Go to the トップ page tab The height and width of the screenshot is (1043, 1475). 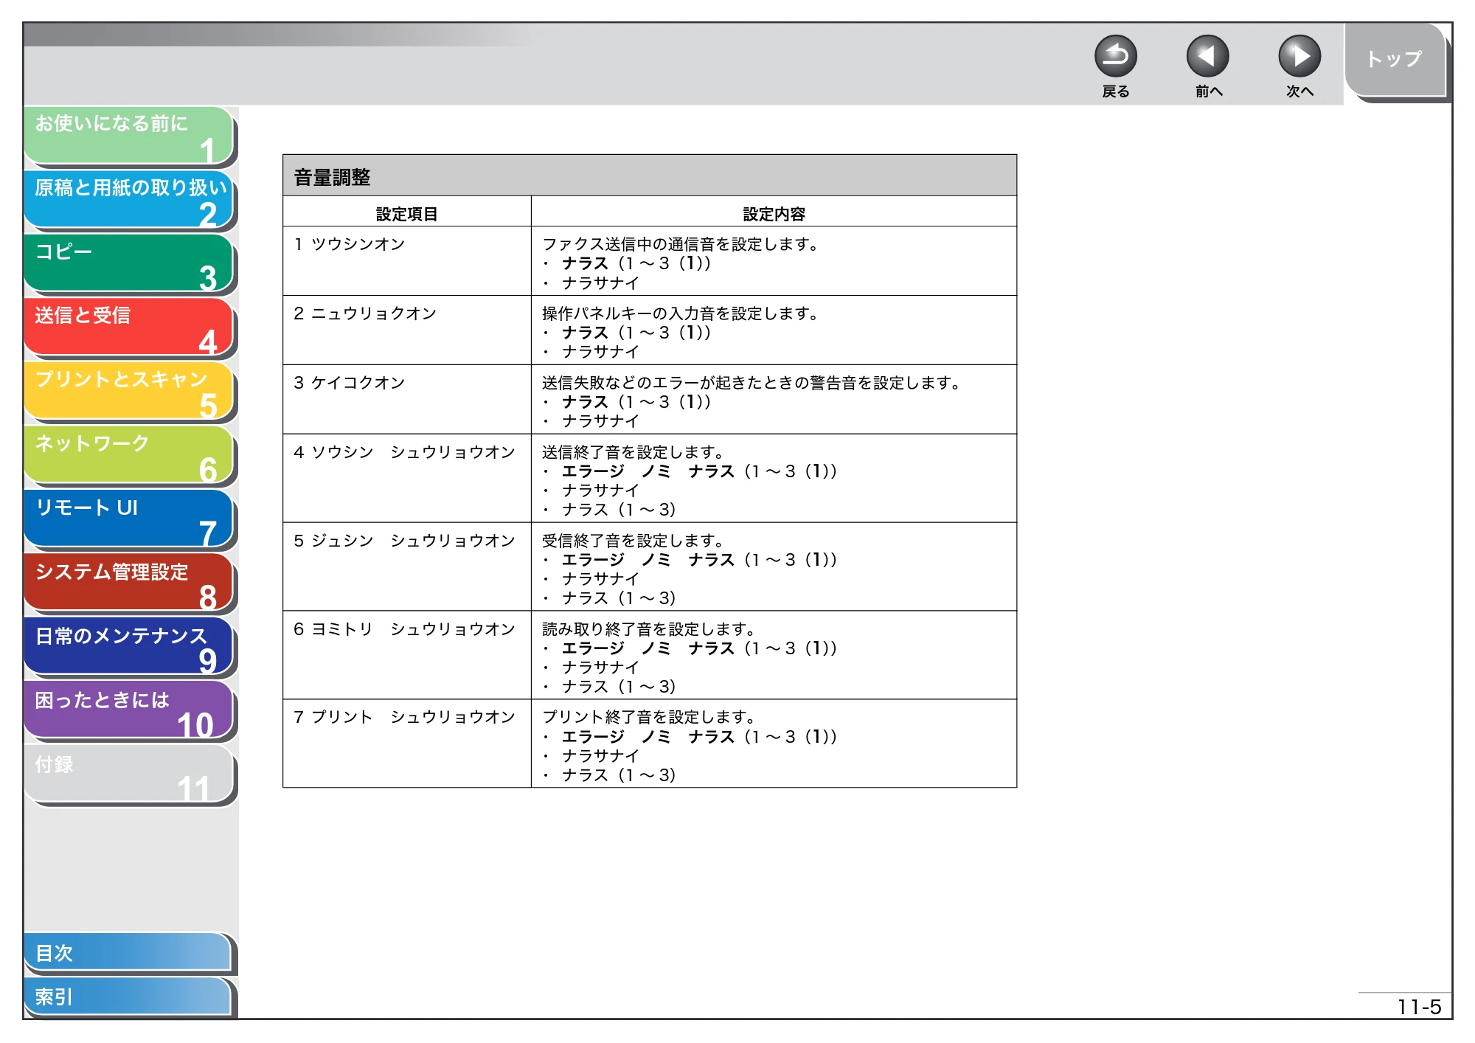[x=1394, y=60]
